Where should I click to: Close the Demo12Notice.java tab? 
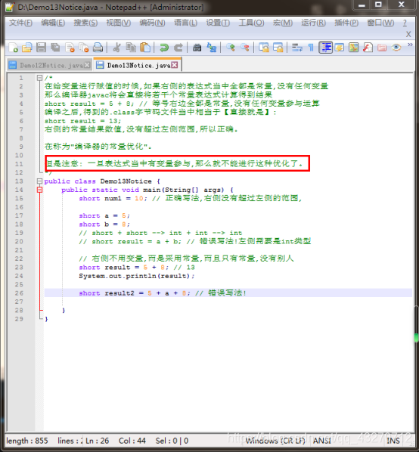tap(87, 65)
